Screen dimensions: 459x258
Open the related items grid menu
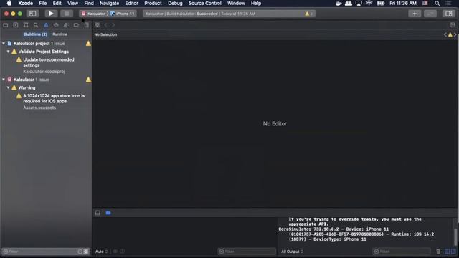click(97, 25)
